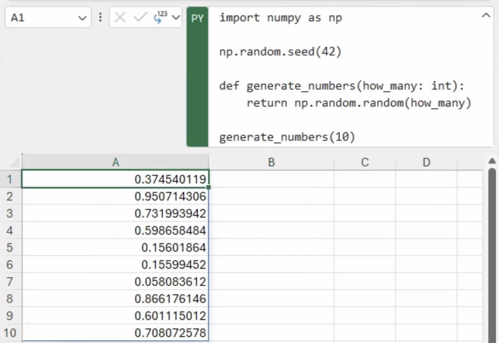This screenshot has height=343, width=499.
Task: Click the fill handle on cell A1
Action: click(x=208, y=187)
